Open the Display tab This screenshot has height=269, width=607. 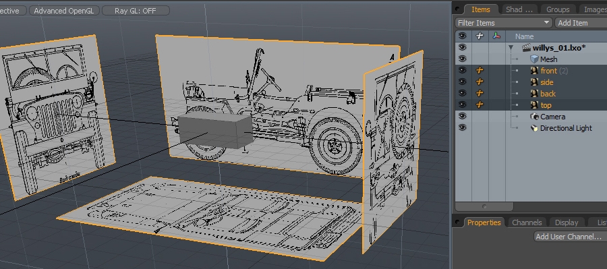(x=567, y=222)
